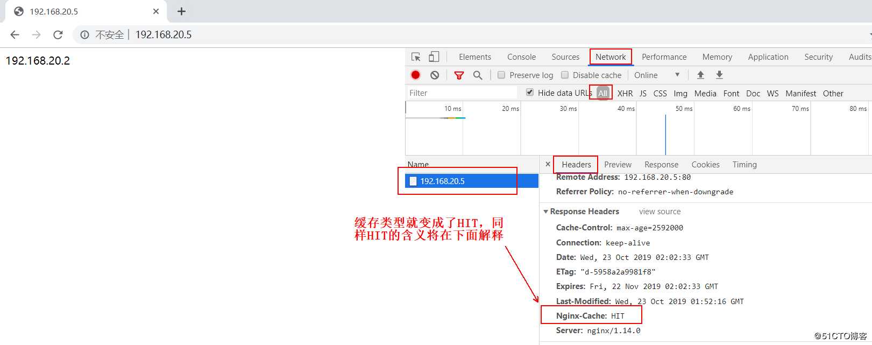This screenshot has height=345, width=872.
Task: Filter requests by Other
Action: (833, 93)
